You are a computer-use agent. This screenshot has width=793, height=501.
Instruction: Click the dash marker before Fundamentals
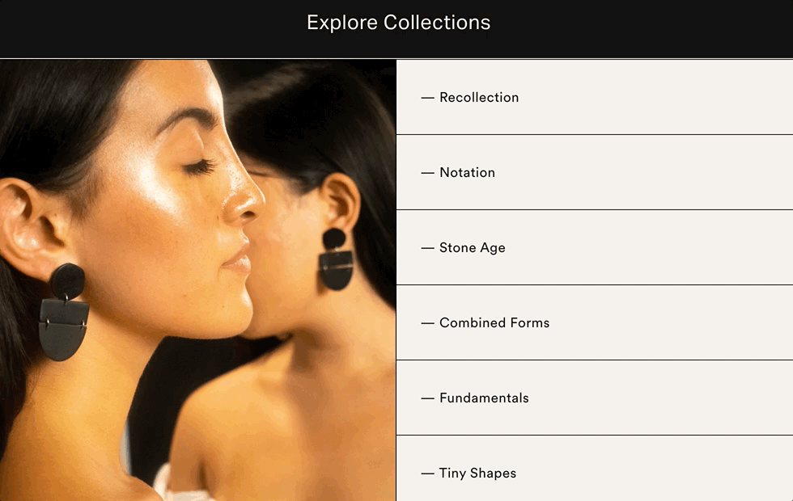428,399
